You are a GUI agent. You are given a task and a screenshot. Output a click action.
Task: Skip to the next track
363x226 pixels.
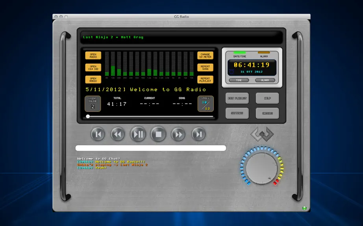(x=199, y=134)
